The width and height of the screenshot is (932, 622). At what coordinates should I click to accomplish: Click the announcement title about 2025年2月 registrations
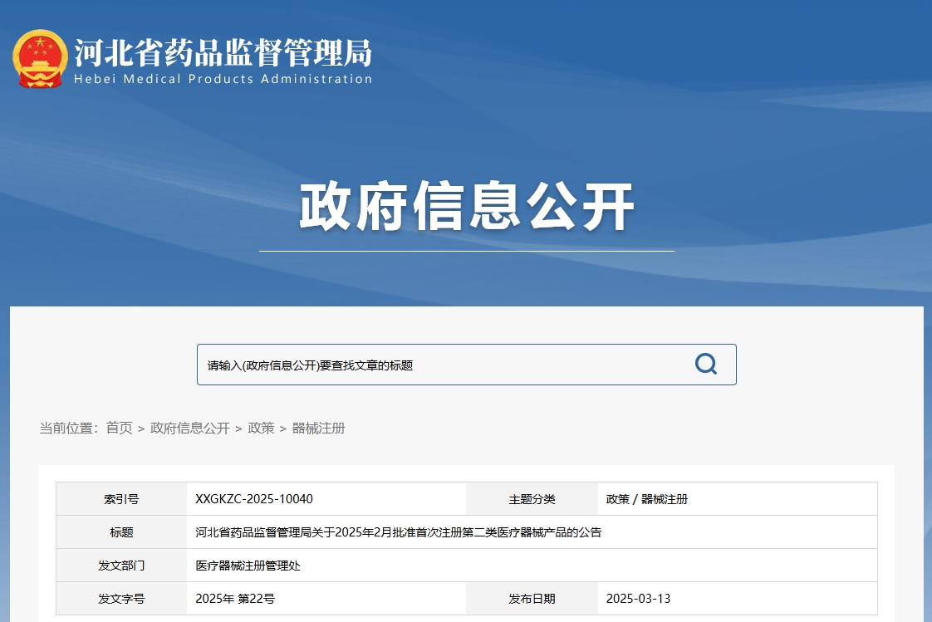398,532
